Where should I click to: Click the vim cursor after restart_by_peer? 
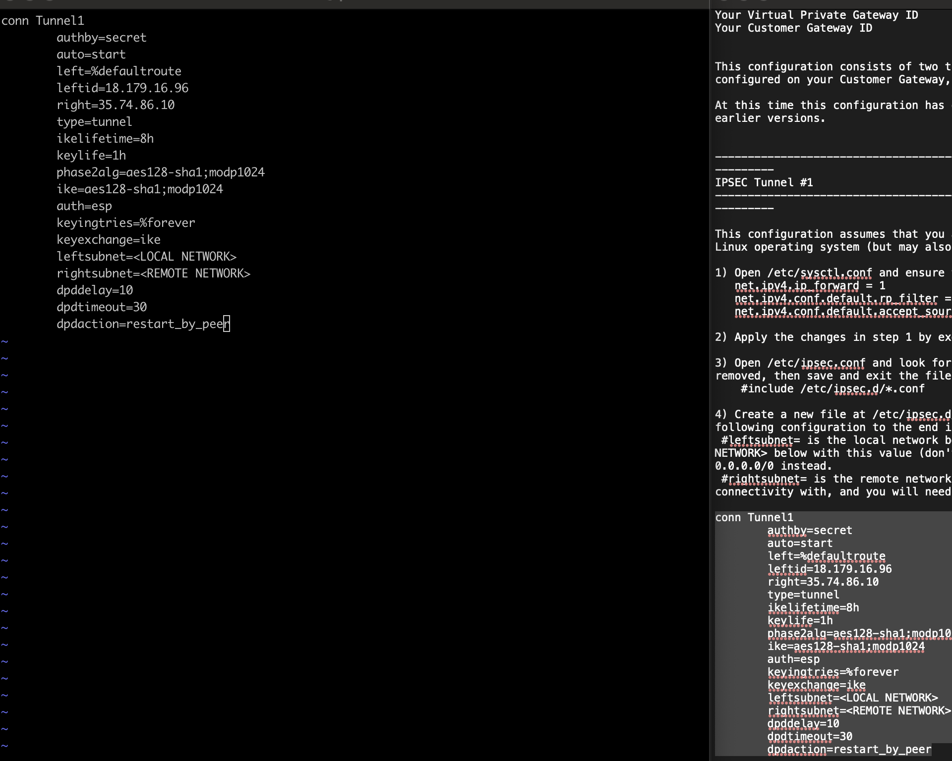pyautogui.click(x=227, y=324)
